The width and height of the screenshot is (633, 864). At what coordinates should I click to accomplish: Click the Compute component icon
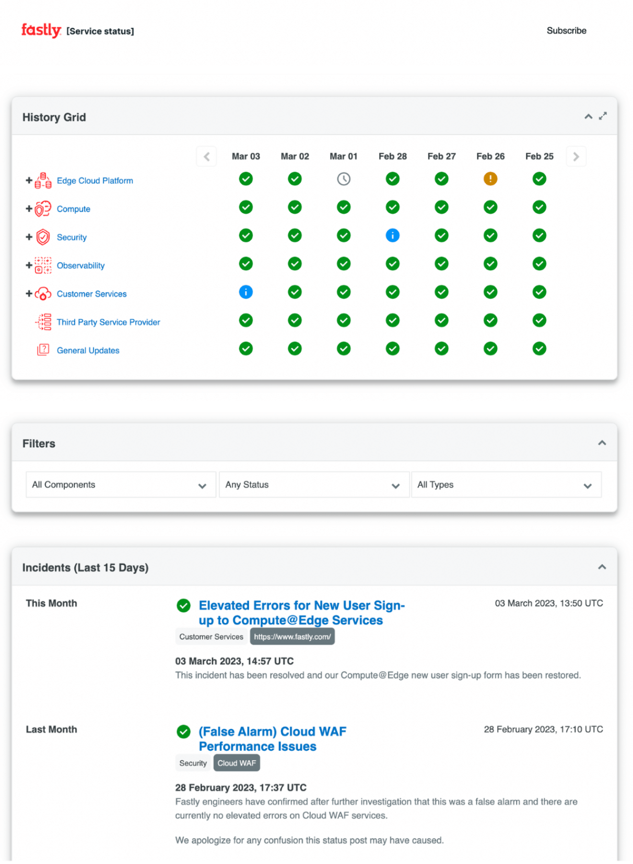point(43,209)
